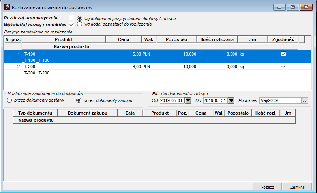Select przez dokumenty dostawy radio button
The height and width of the screenshot is (193, 317).
pyautogui.click(x=9, y=100)
